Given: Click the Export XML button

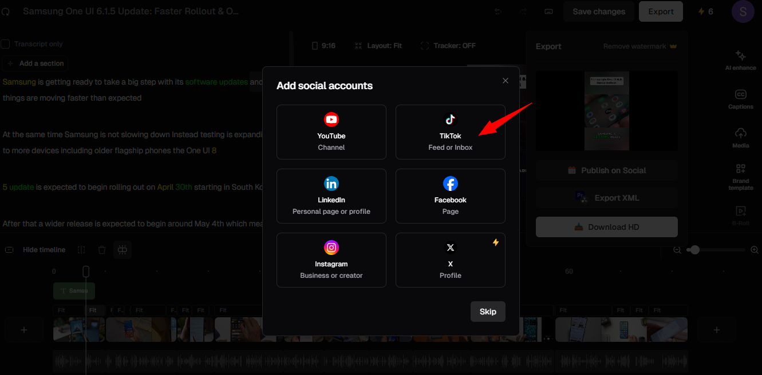Looking at the screenshot, I should (607, 198).
